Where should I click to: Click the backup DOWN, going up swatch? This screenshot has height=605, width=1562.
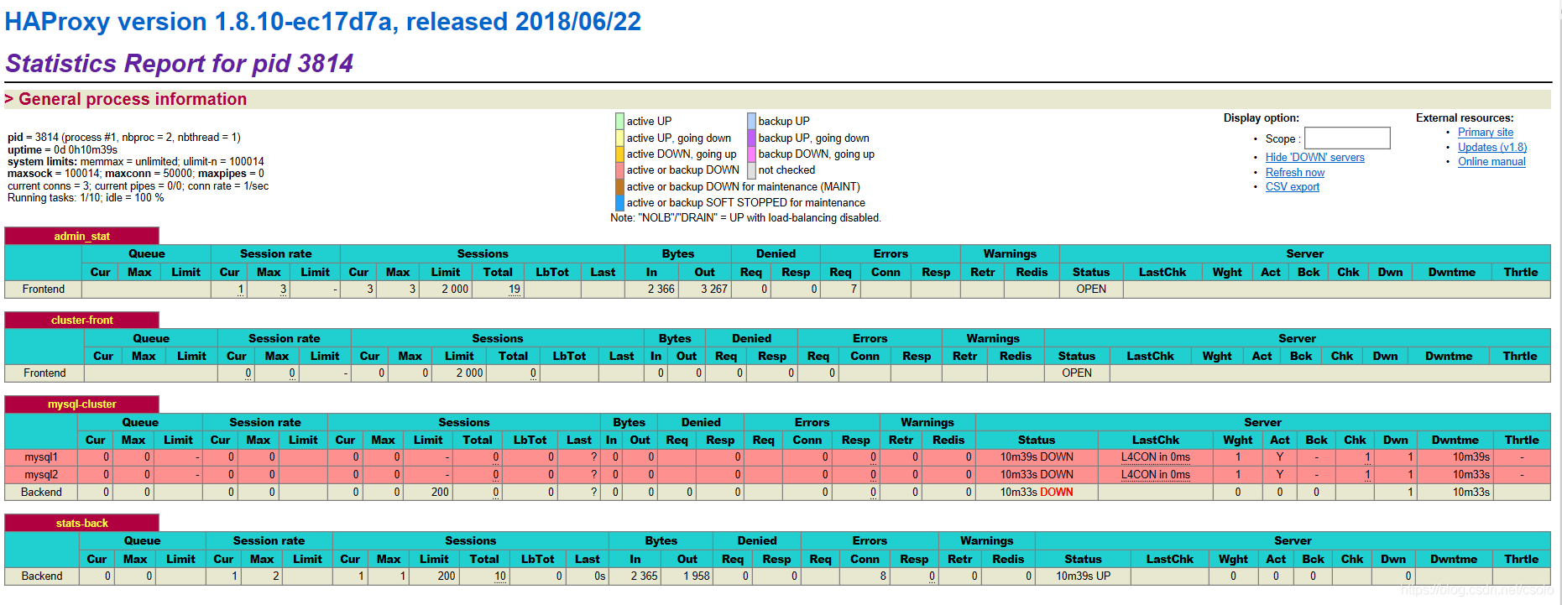point(752,154)
